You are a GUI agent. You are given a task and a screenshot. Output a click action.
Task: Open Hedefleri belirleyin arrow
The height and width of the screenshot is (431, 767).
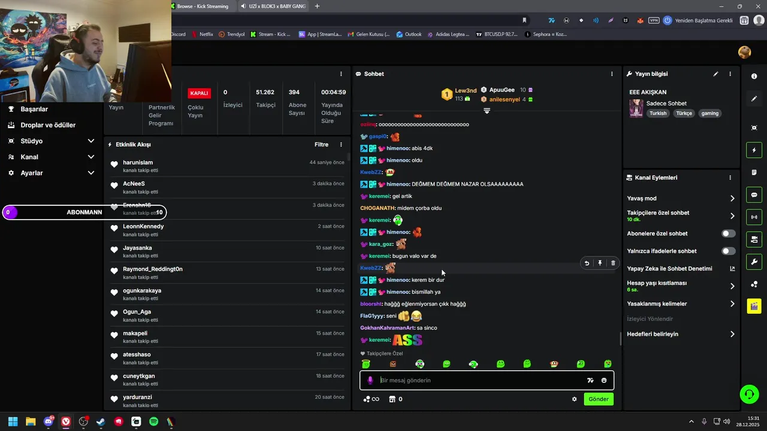tap(732, 334)
